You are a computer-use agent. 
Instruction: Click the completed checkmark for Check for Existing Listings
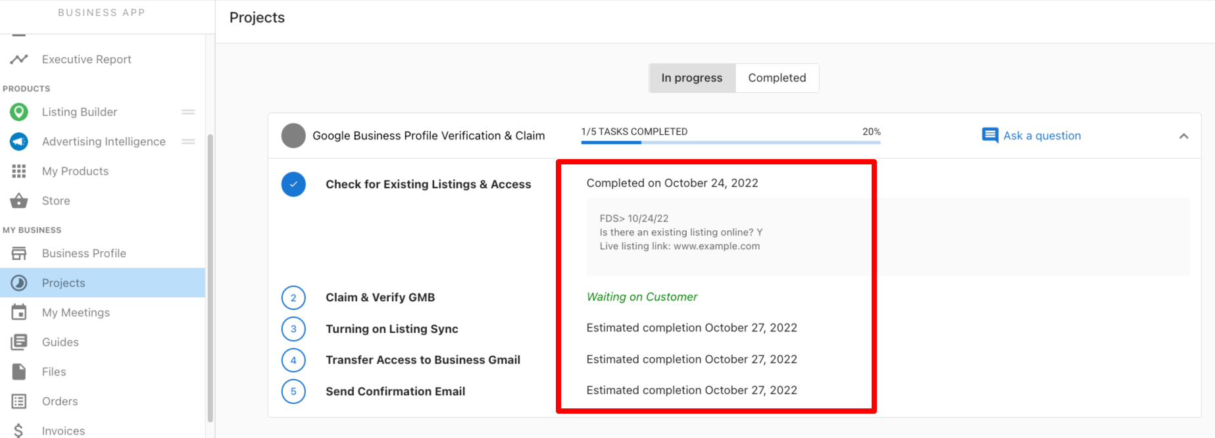pyautogui.click(x=293, y=184)
